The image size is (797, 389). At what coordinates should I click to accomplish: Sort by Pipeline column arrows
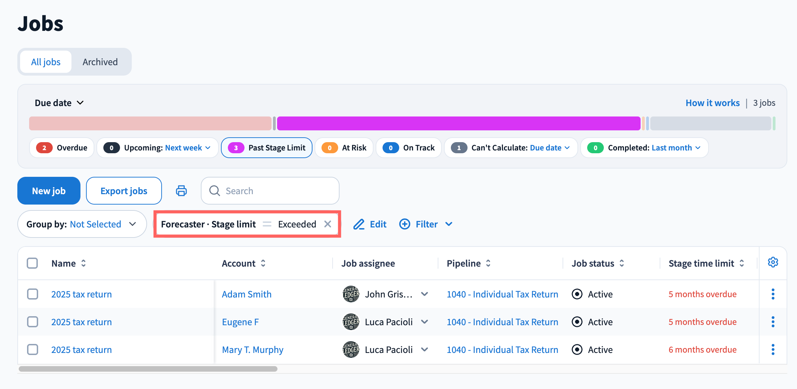488,263
